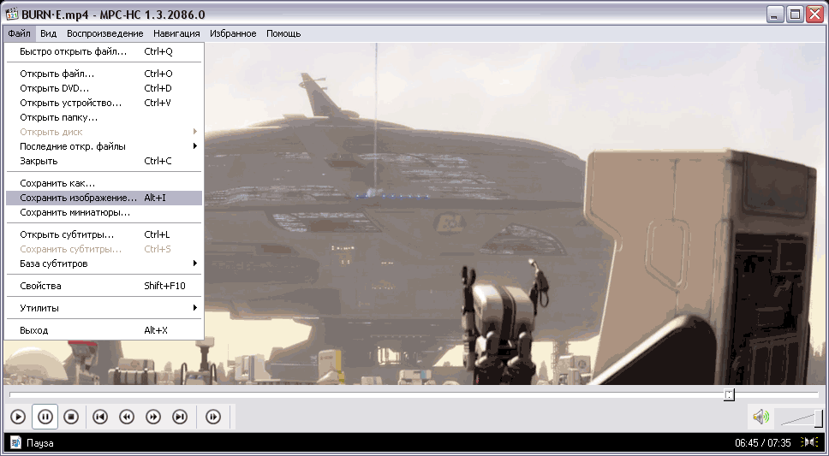Click the Pause button
The width and height of the screenshot is (829, 456).
(x=45, y=417)
